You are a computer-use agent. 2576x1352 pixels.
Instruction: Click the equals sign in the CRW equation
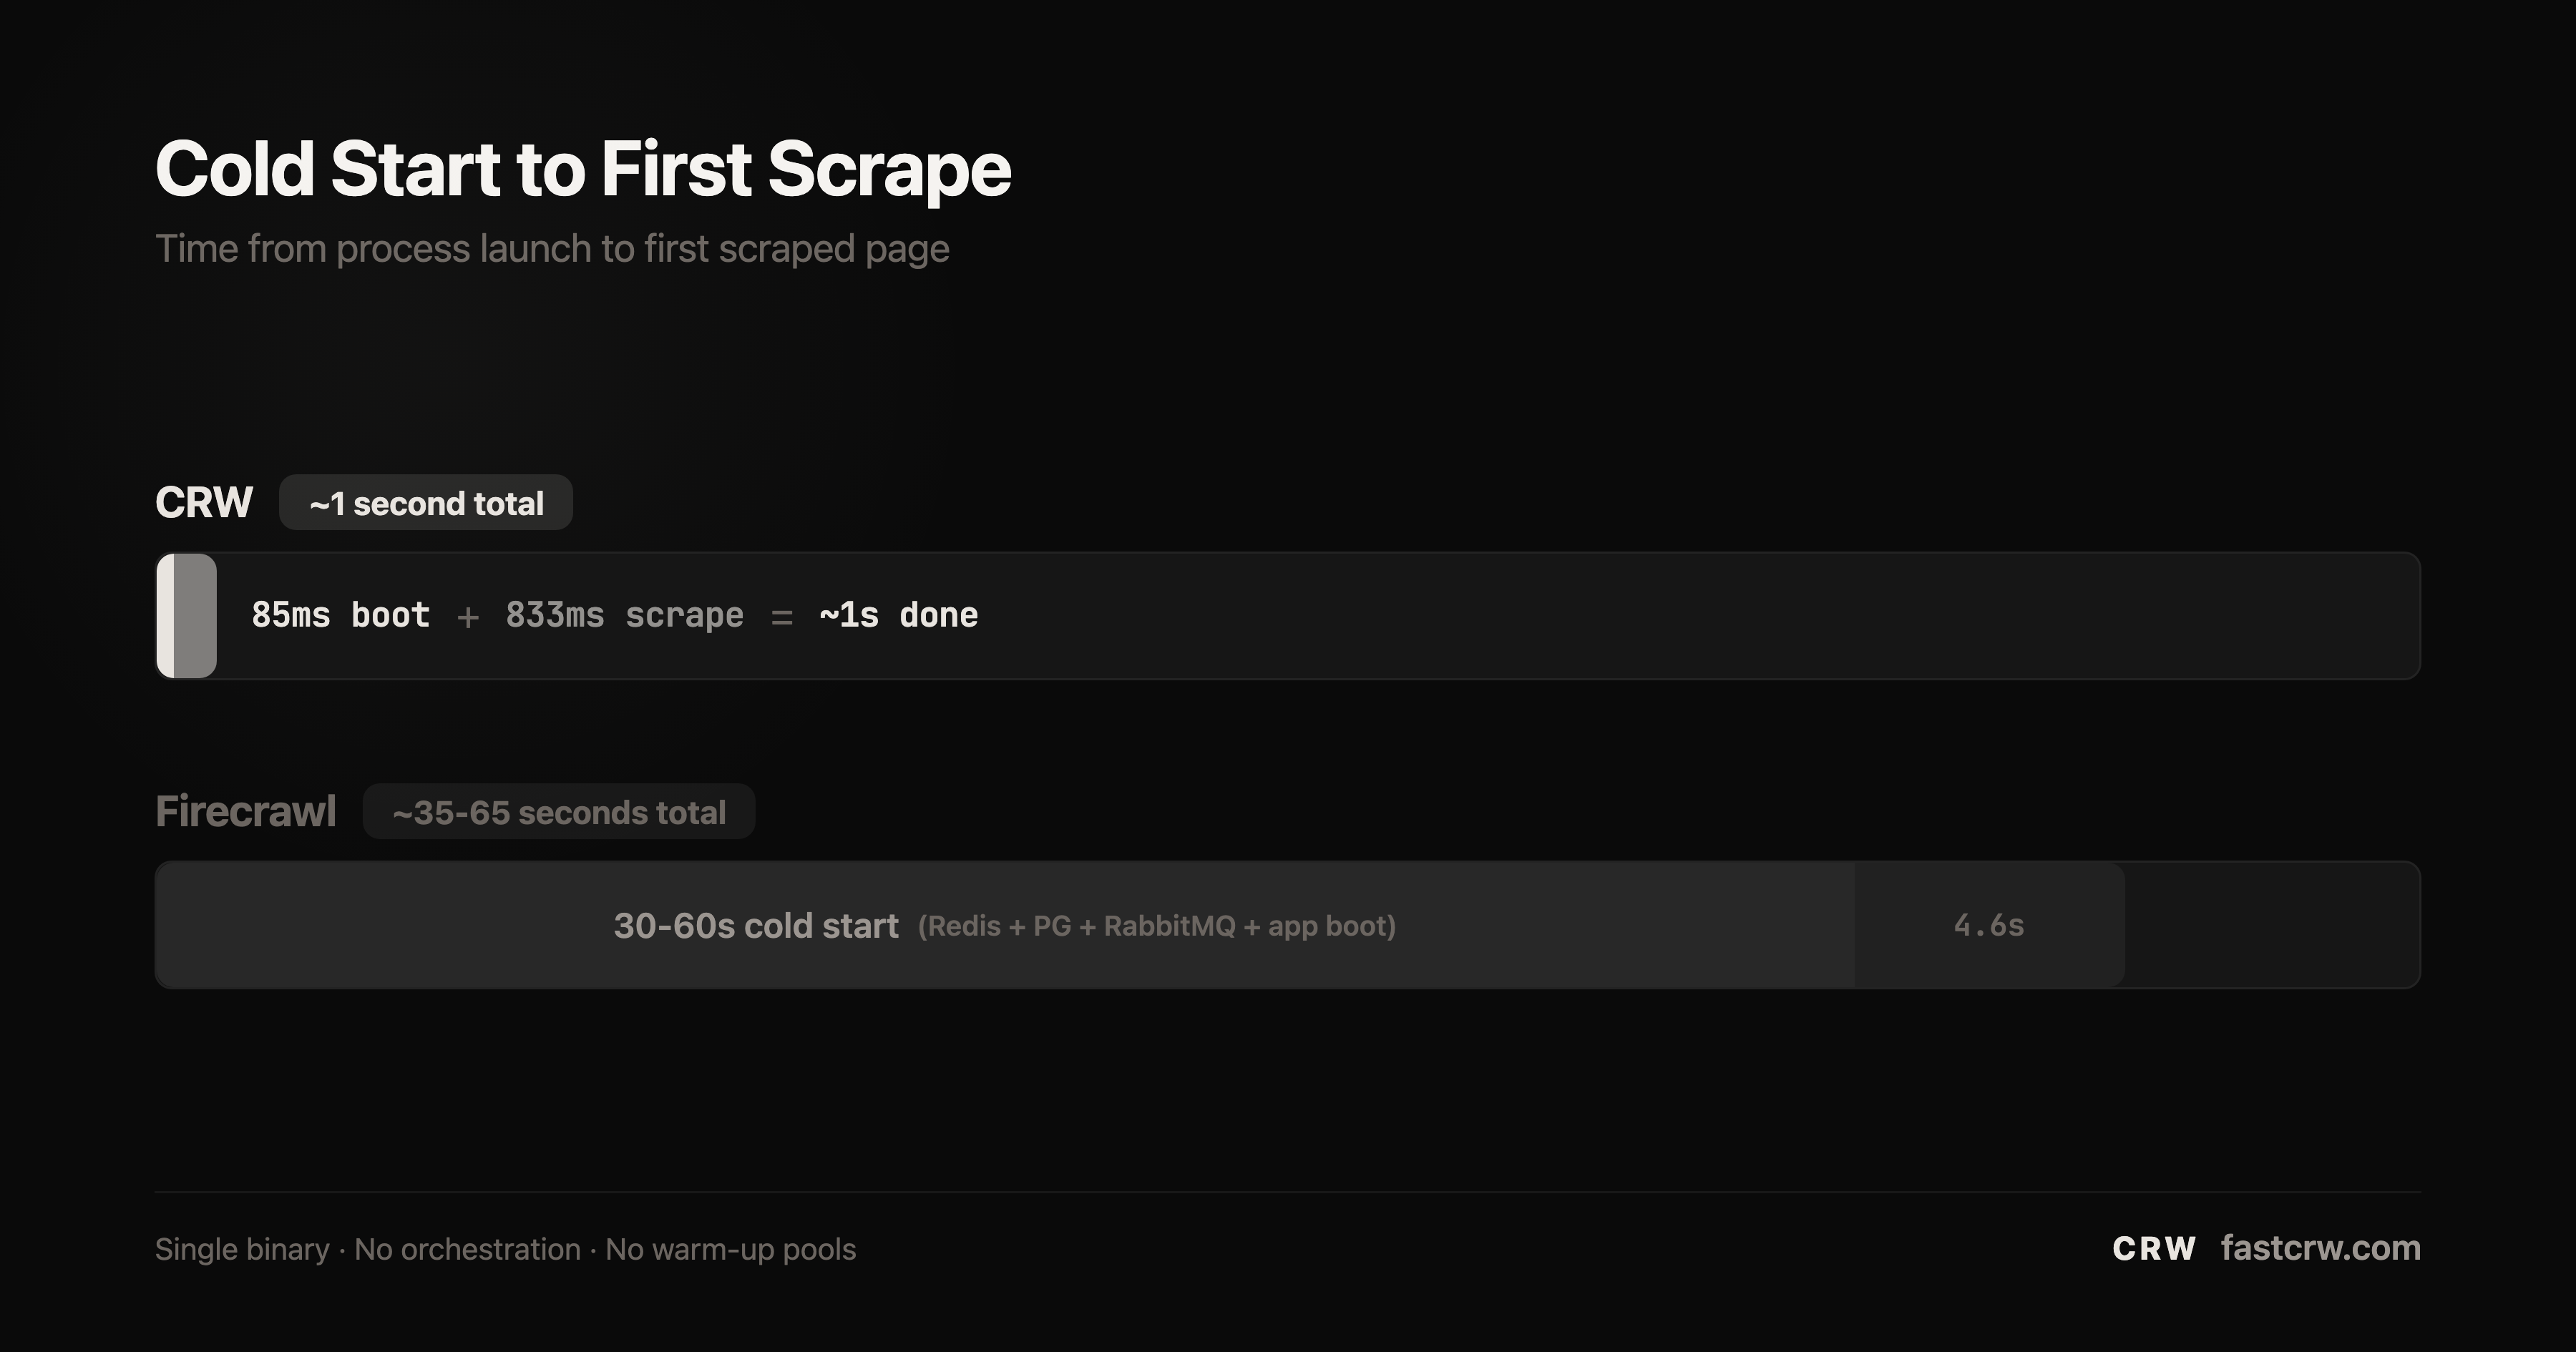tap(782, 617)
